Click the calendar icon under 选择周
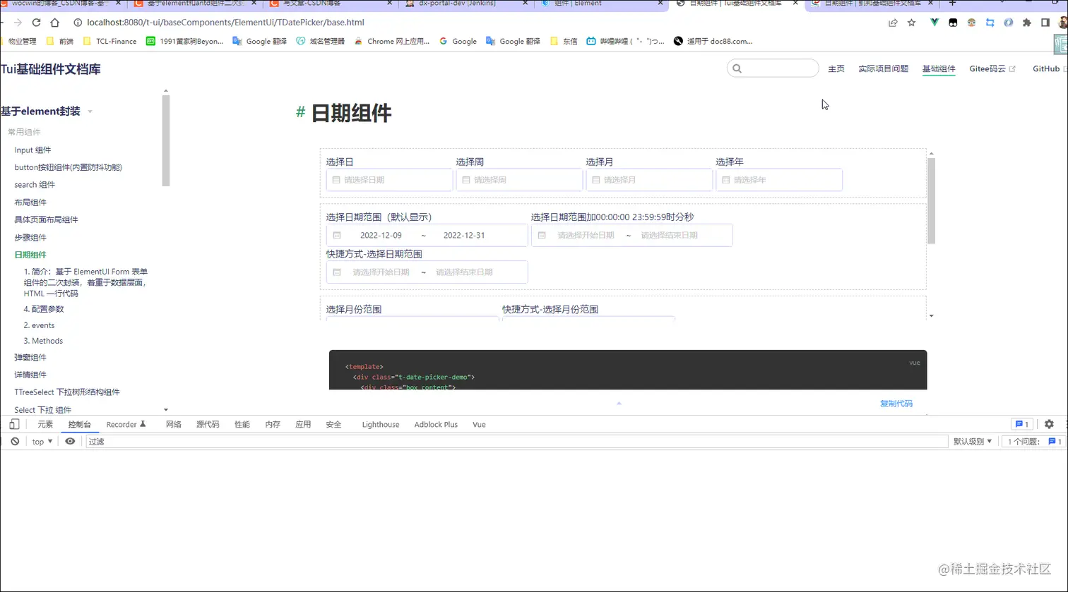Image resolution: width=1068 pixels, height=592 pixels. (x=466, y=180)
